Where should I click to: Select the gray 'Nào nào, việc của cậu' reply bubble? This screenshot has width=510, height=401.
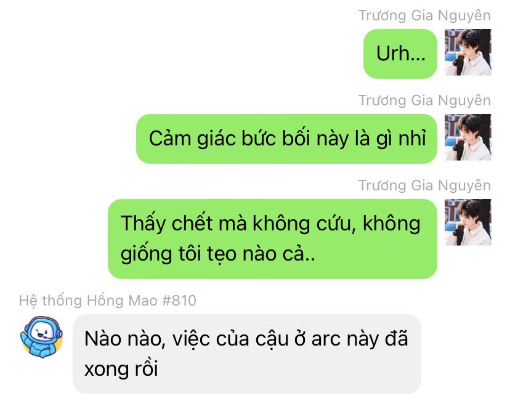pos(247,354)
